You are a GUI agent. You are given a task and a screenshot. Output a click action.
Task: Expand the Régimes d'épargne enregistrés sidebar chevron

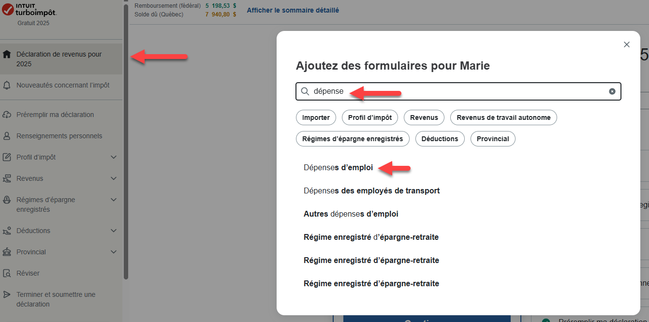(114, 200)
